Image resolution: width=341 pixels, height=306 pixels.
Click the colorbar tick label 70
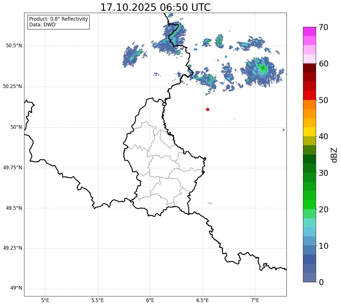pyautogui.click(x=323, y=27)
